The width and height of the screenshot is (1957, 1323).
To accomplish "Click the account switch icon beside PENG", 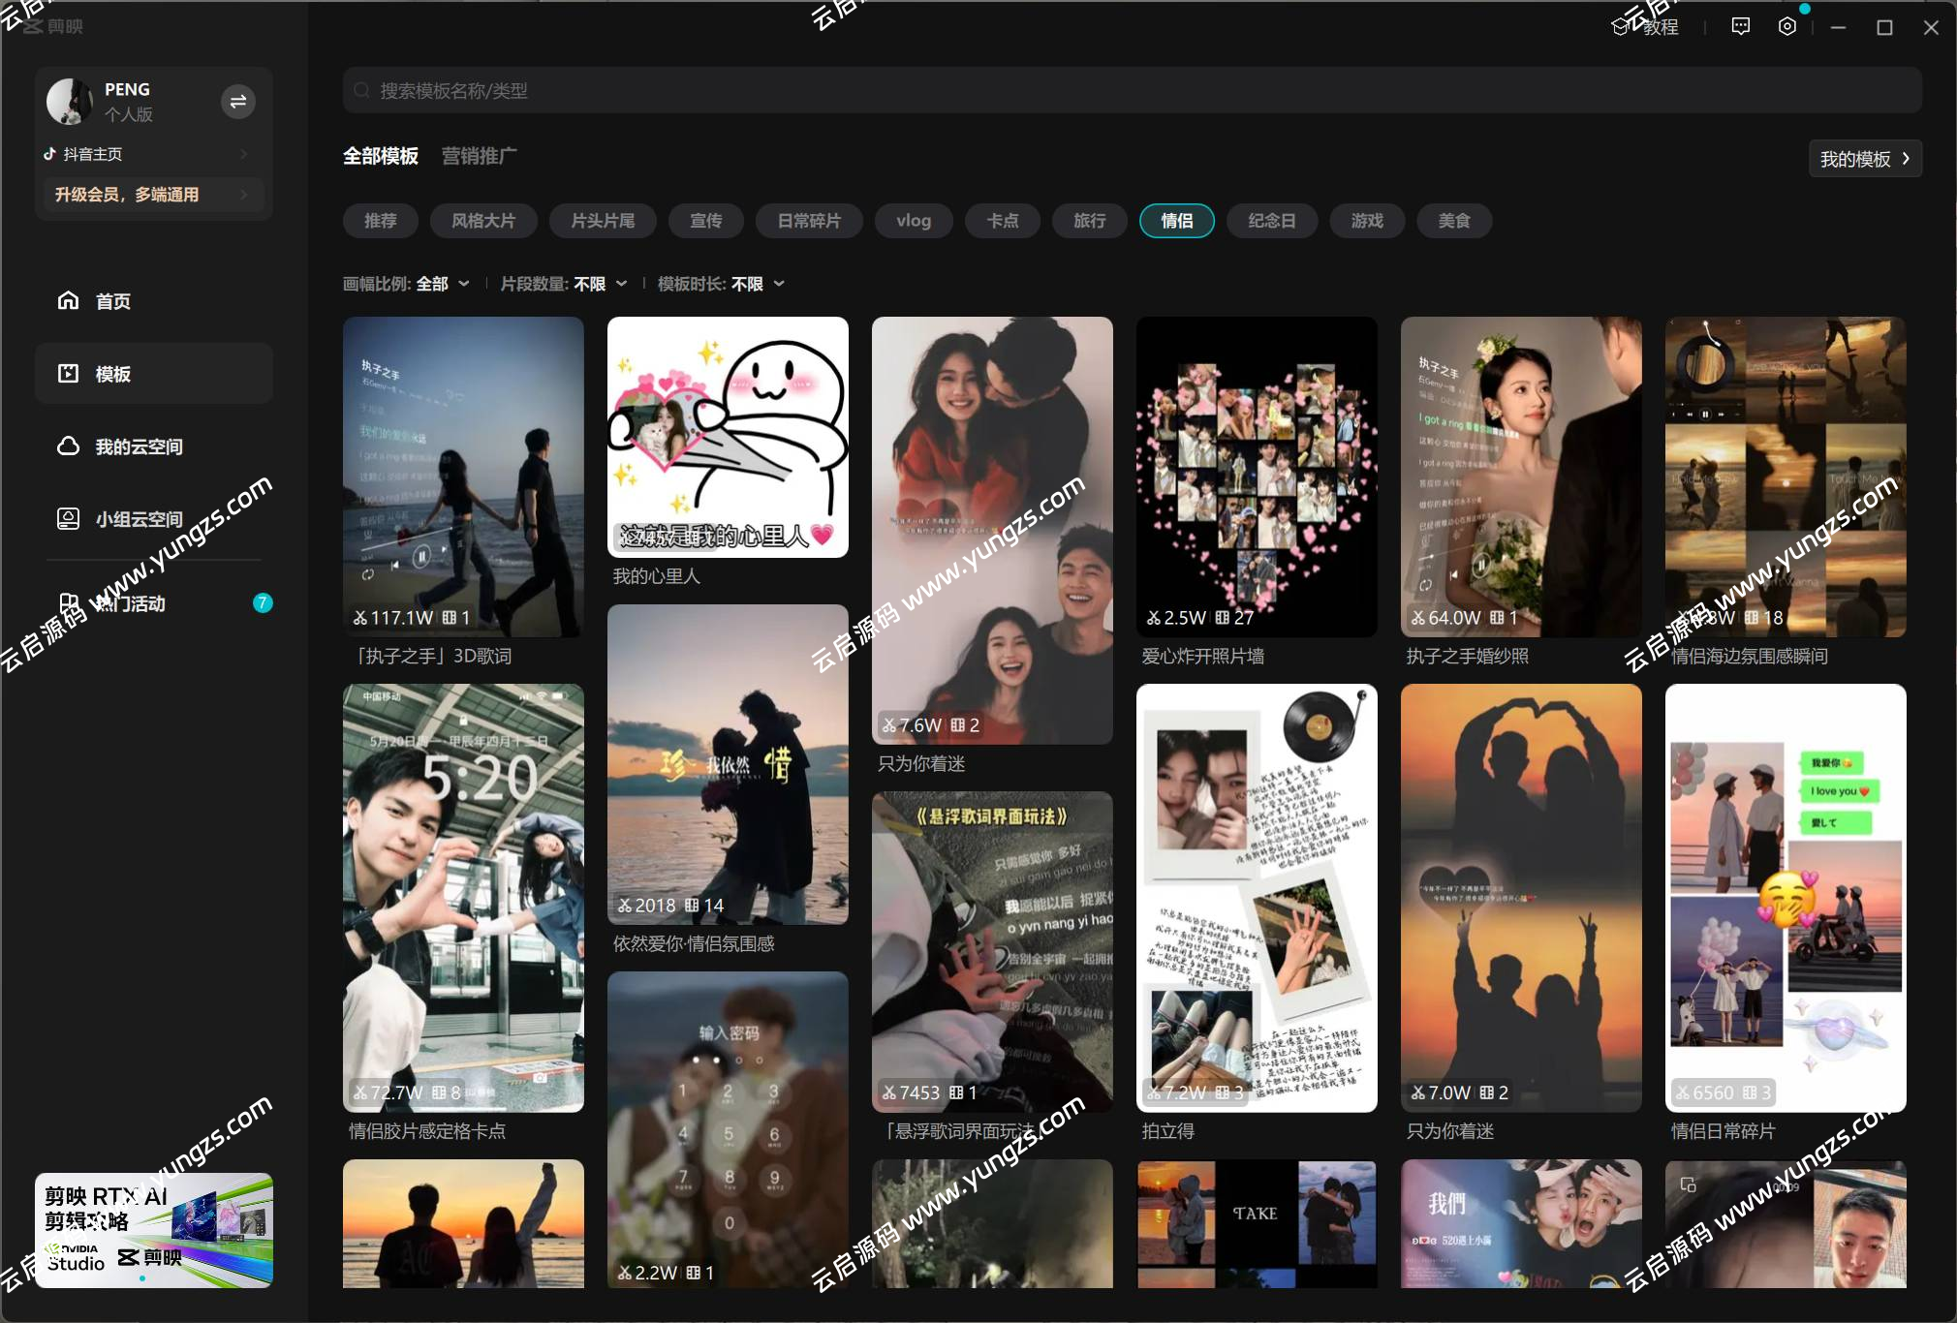I will pos(237,102).
